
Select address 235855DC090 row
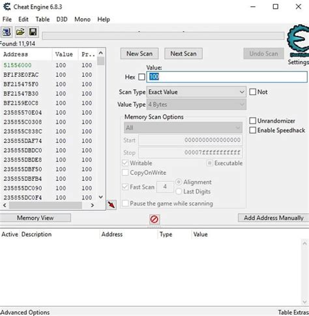(48, 188)
